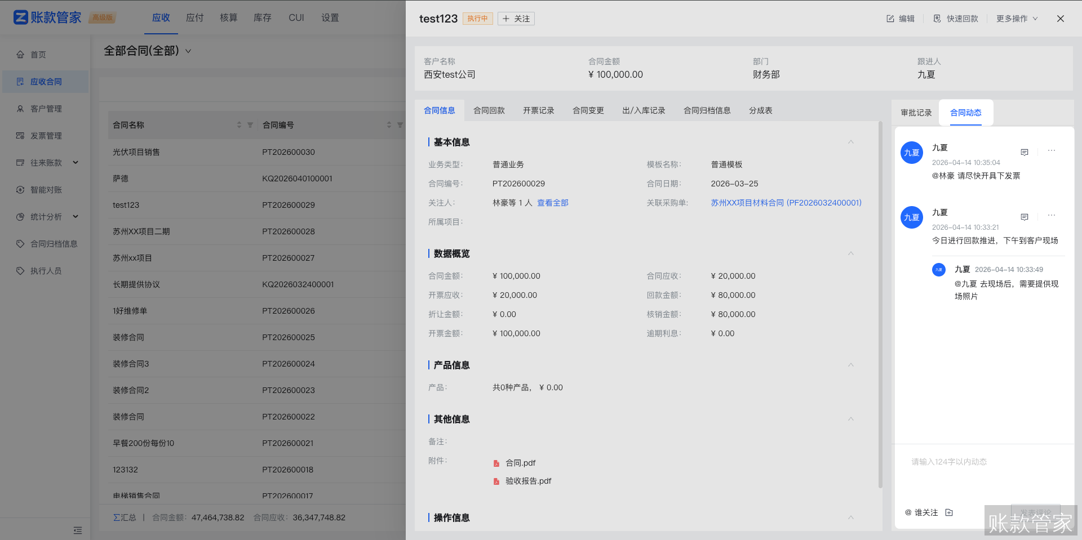Select the 苏州XX项目二期 contract row
The image size is (1082, 540).
256,231
